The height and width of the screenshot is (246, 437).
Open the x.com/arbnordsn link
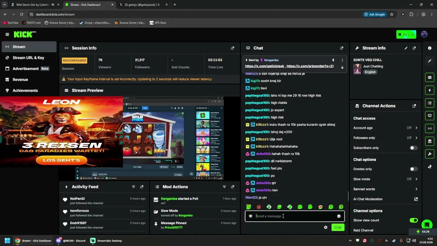310,66
